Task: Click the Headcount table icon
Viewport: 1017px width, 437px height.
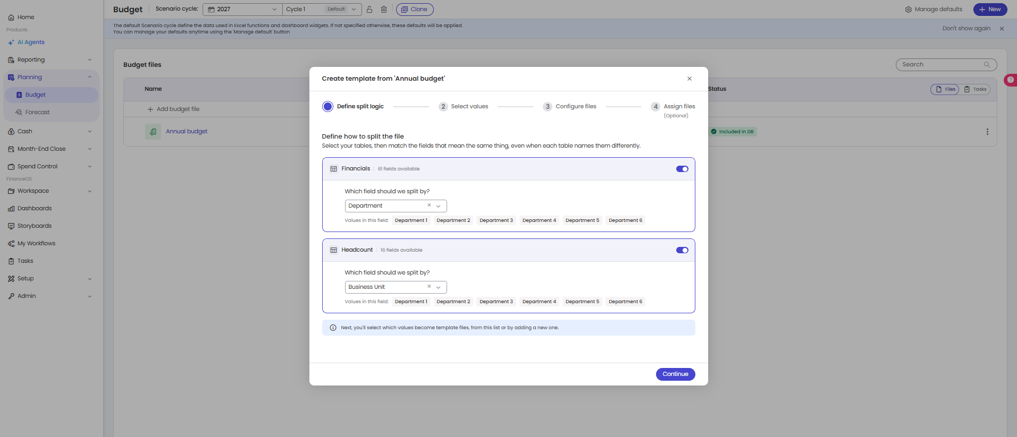Action: 333,250
